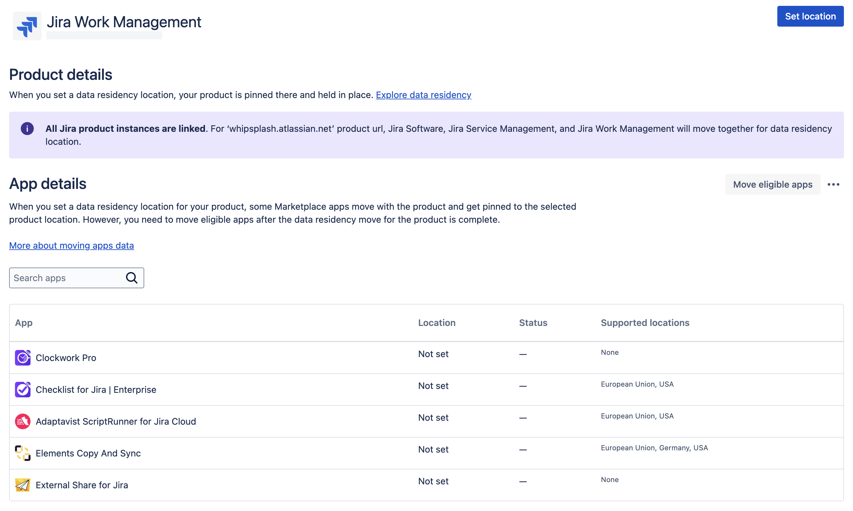Click the Location column header

point(437,323)
